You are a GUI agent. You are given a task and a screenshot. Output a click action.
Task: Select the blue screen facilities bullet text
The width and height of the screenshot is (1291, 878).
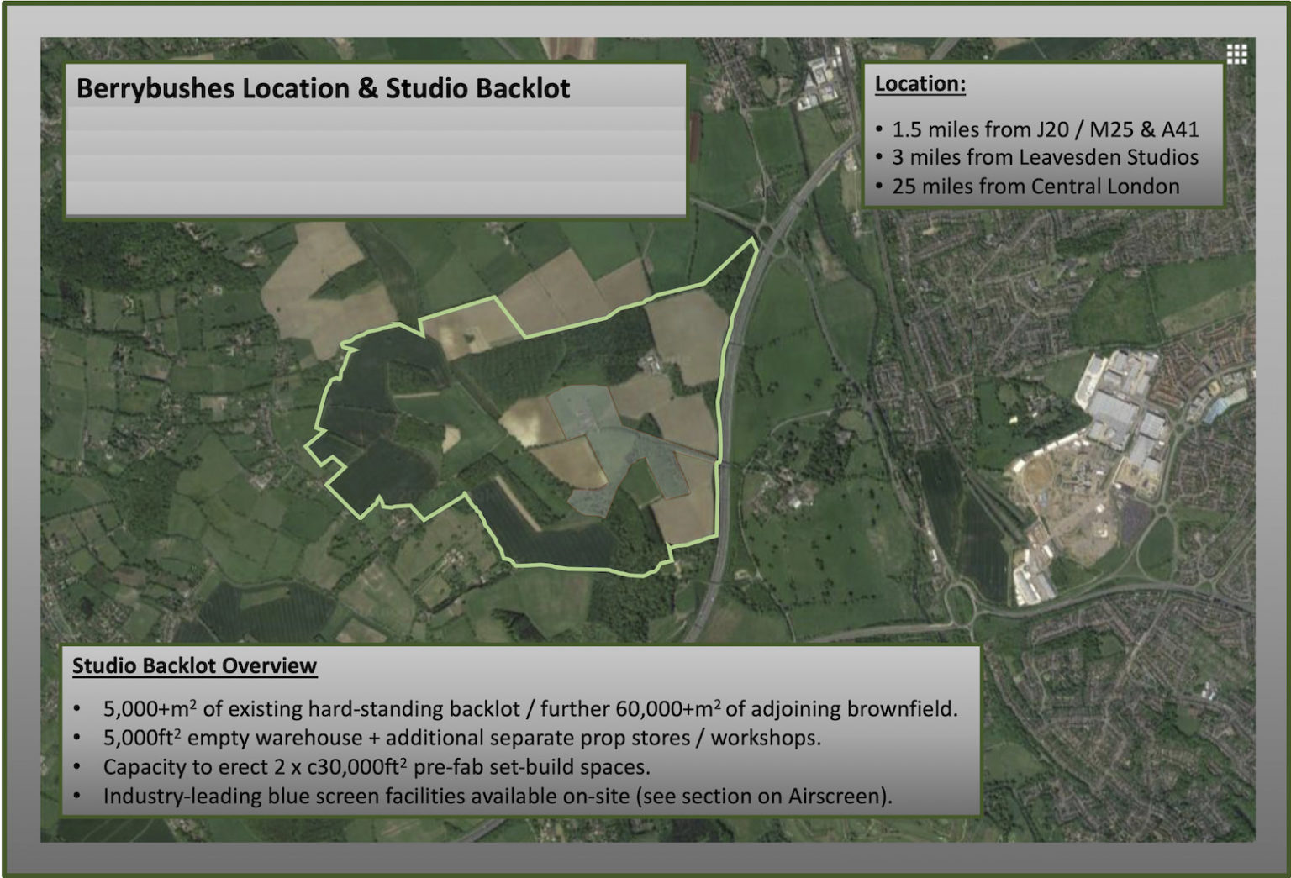point(496,797)
